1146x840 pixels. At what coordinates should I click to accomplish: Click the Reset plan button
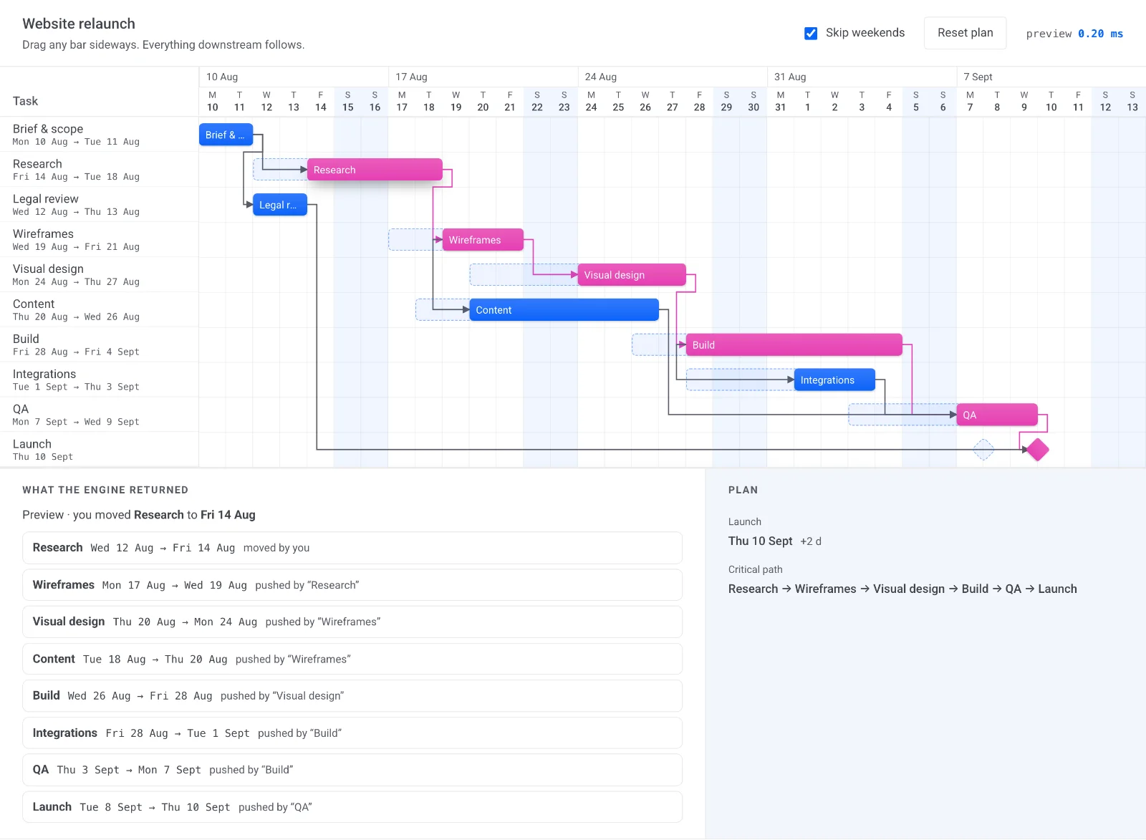[965, 33]
